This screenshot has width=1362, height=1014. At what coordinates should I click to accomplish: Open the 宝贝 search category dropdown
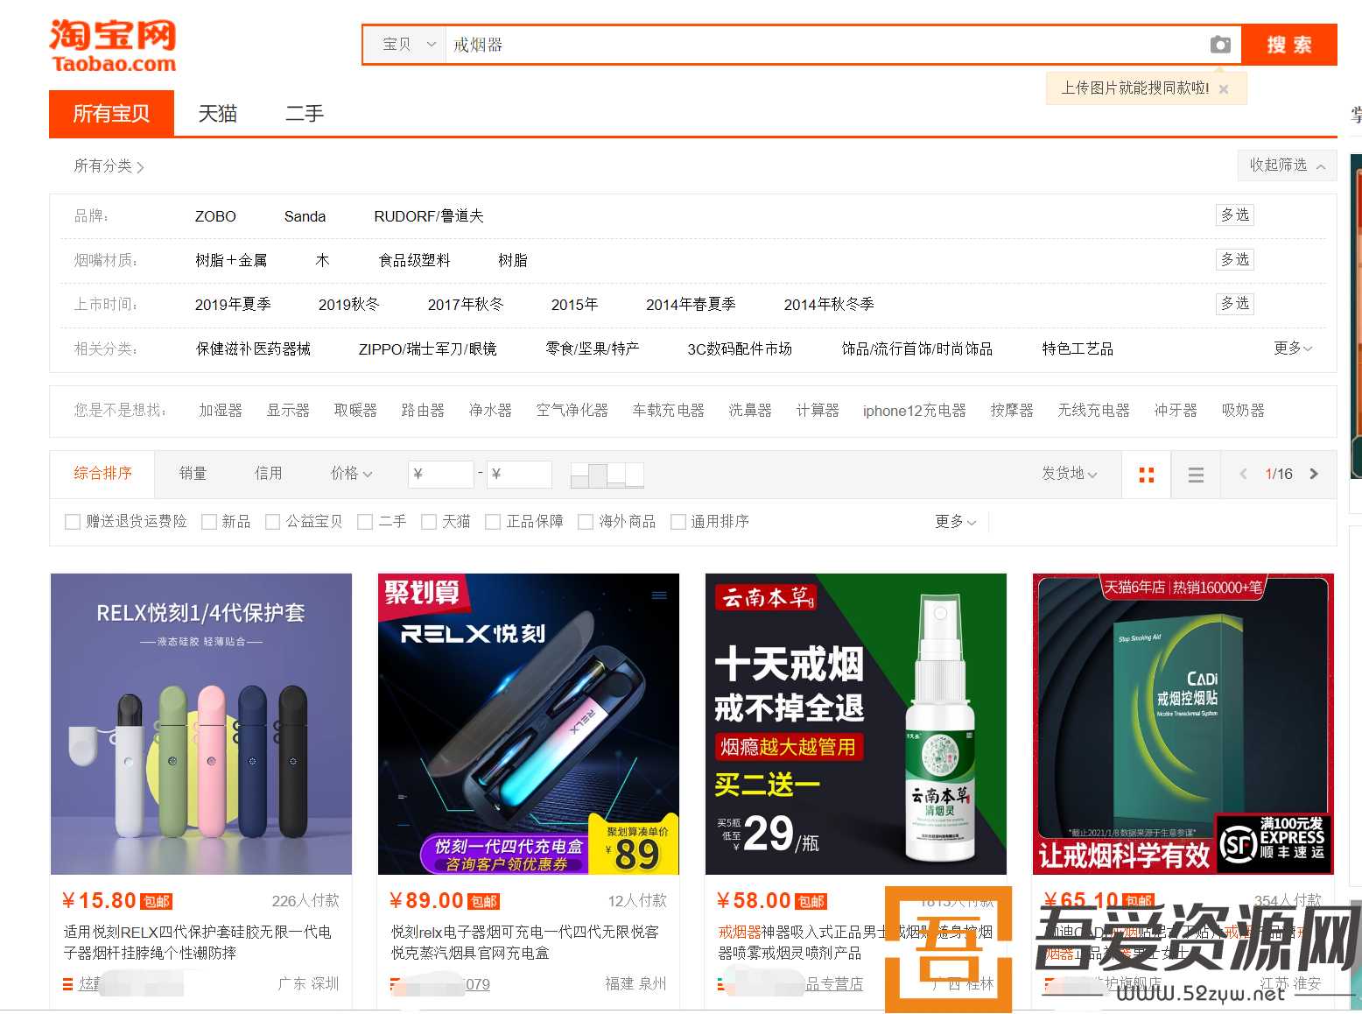click(x=404, y=44)
